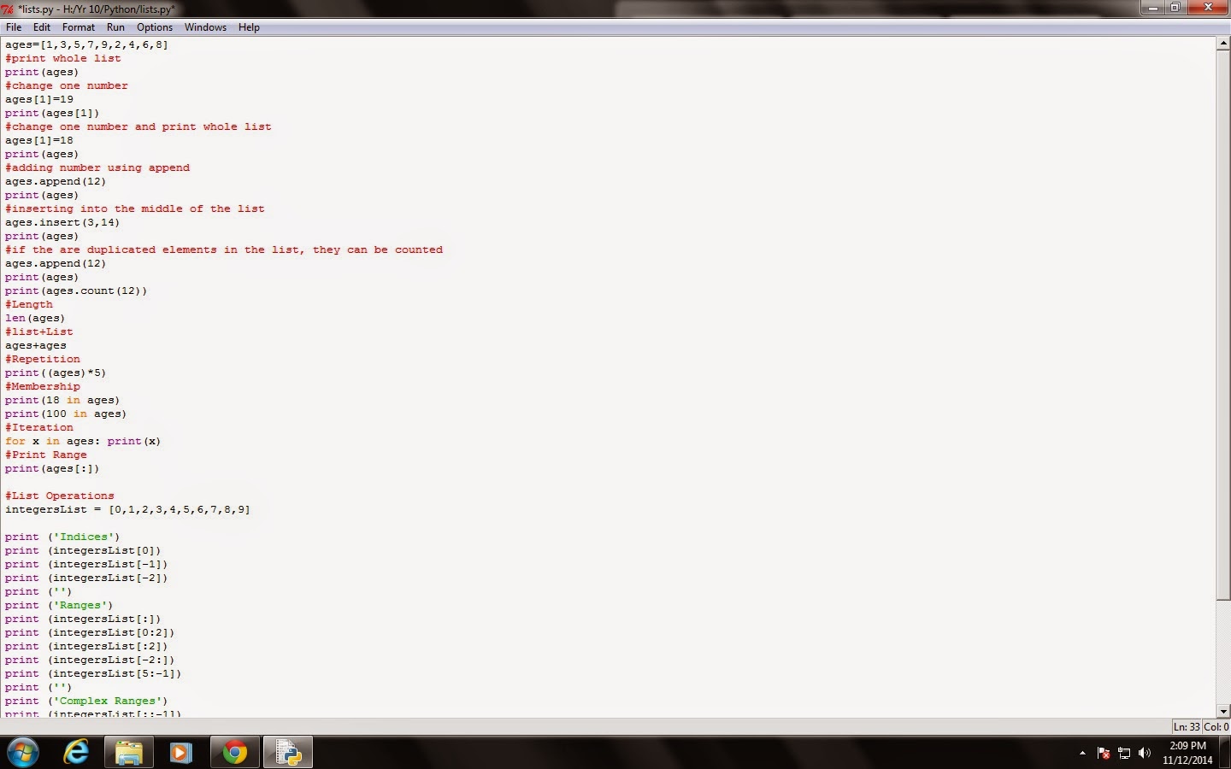Viewport: 1231px width, 769px height.
Task: Click line print ('Ranges')
Action: click(x=59, y=605)
